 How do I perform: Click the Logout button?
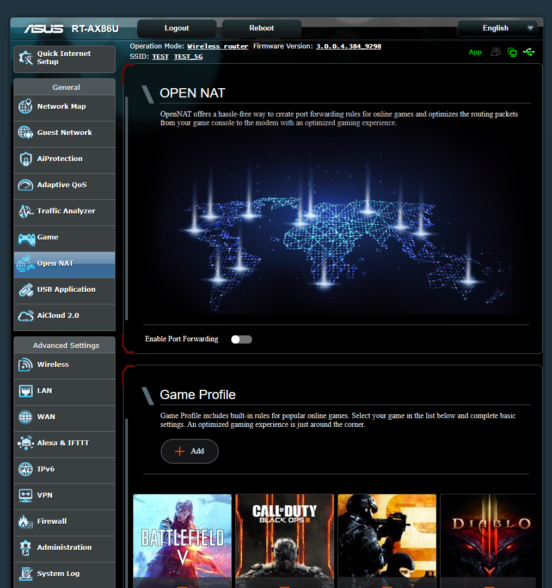[x=176, y=28]
